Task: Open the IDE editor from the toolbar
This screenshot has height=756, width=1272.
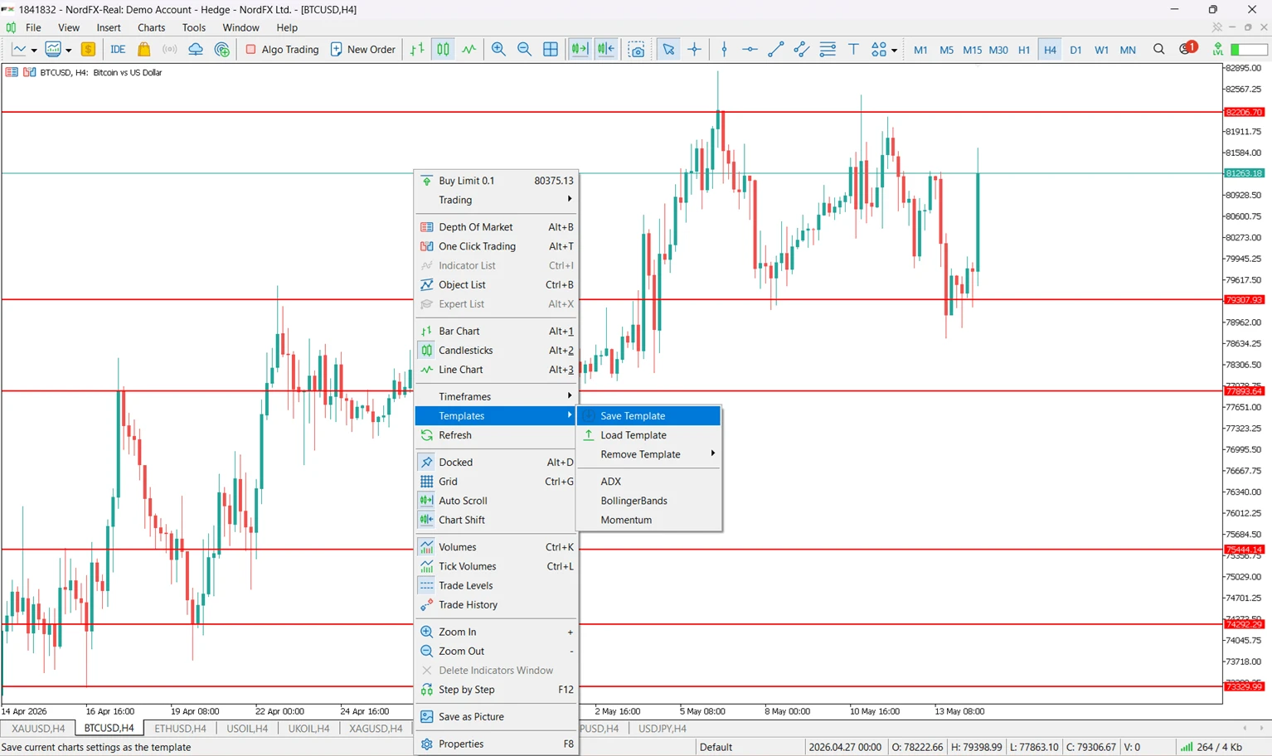Action: click(x=118, y=50)
